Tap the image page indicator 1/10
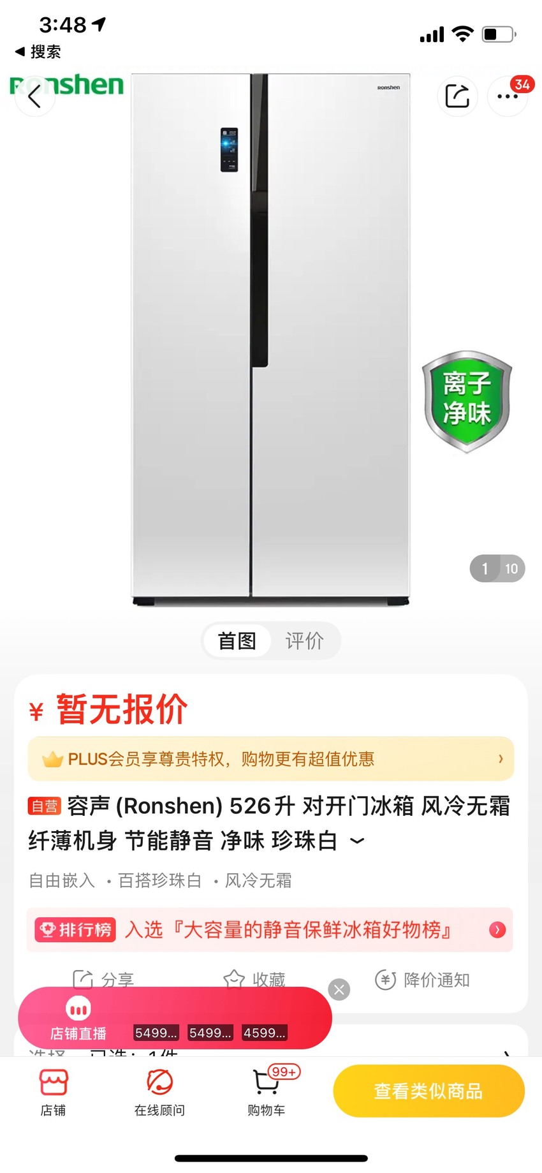The image size is (542, 1173). [497, 568]
